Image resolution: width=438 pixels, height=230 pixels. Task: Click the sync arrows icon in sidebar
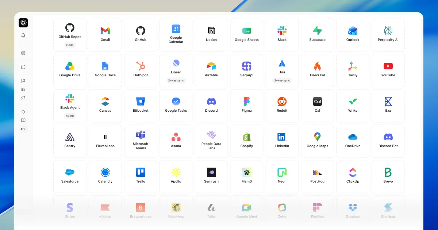point(23,98)
